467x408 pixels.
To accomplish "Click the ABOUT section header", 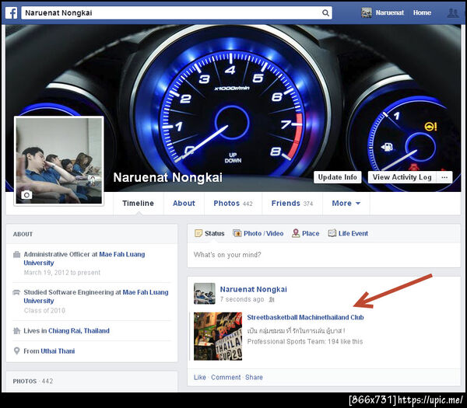I will 23,234.
